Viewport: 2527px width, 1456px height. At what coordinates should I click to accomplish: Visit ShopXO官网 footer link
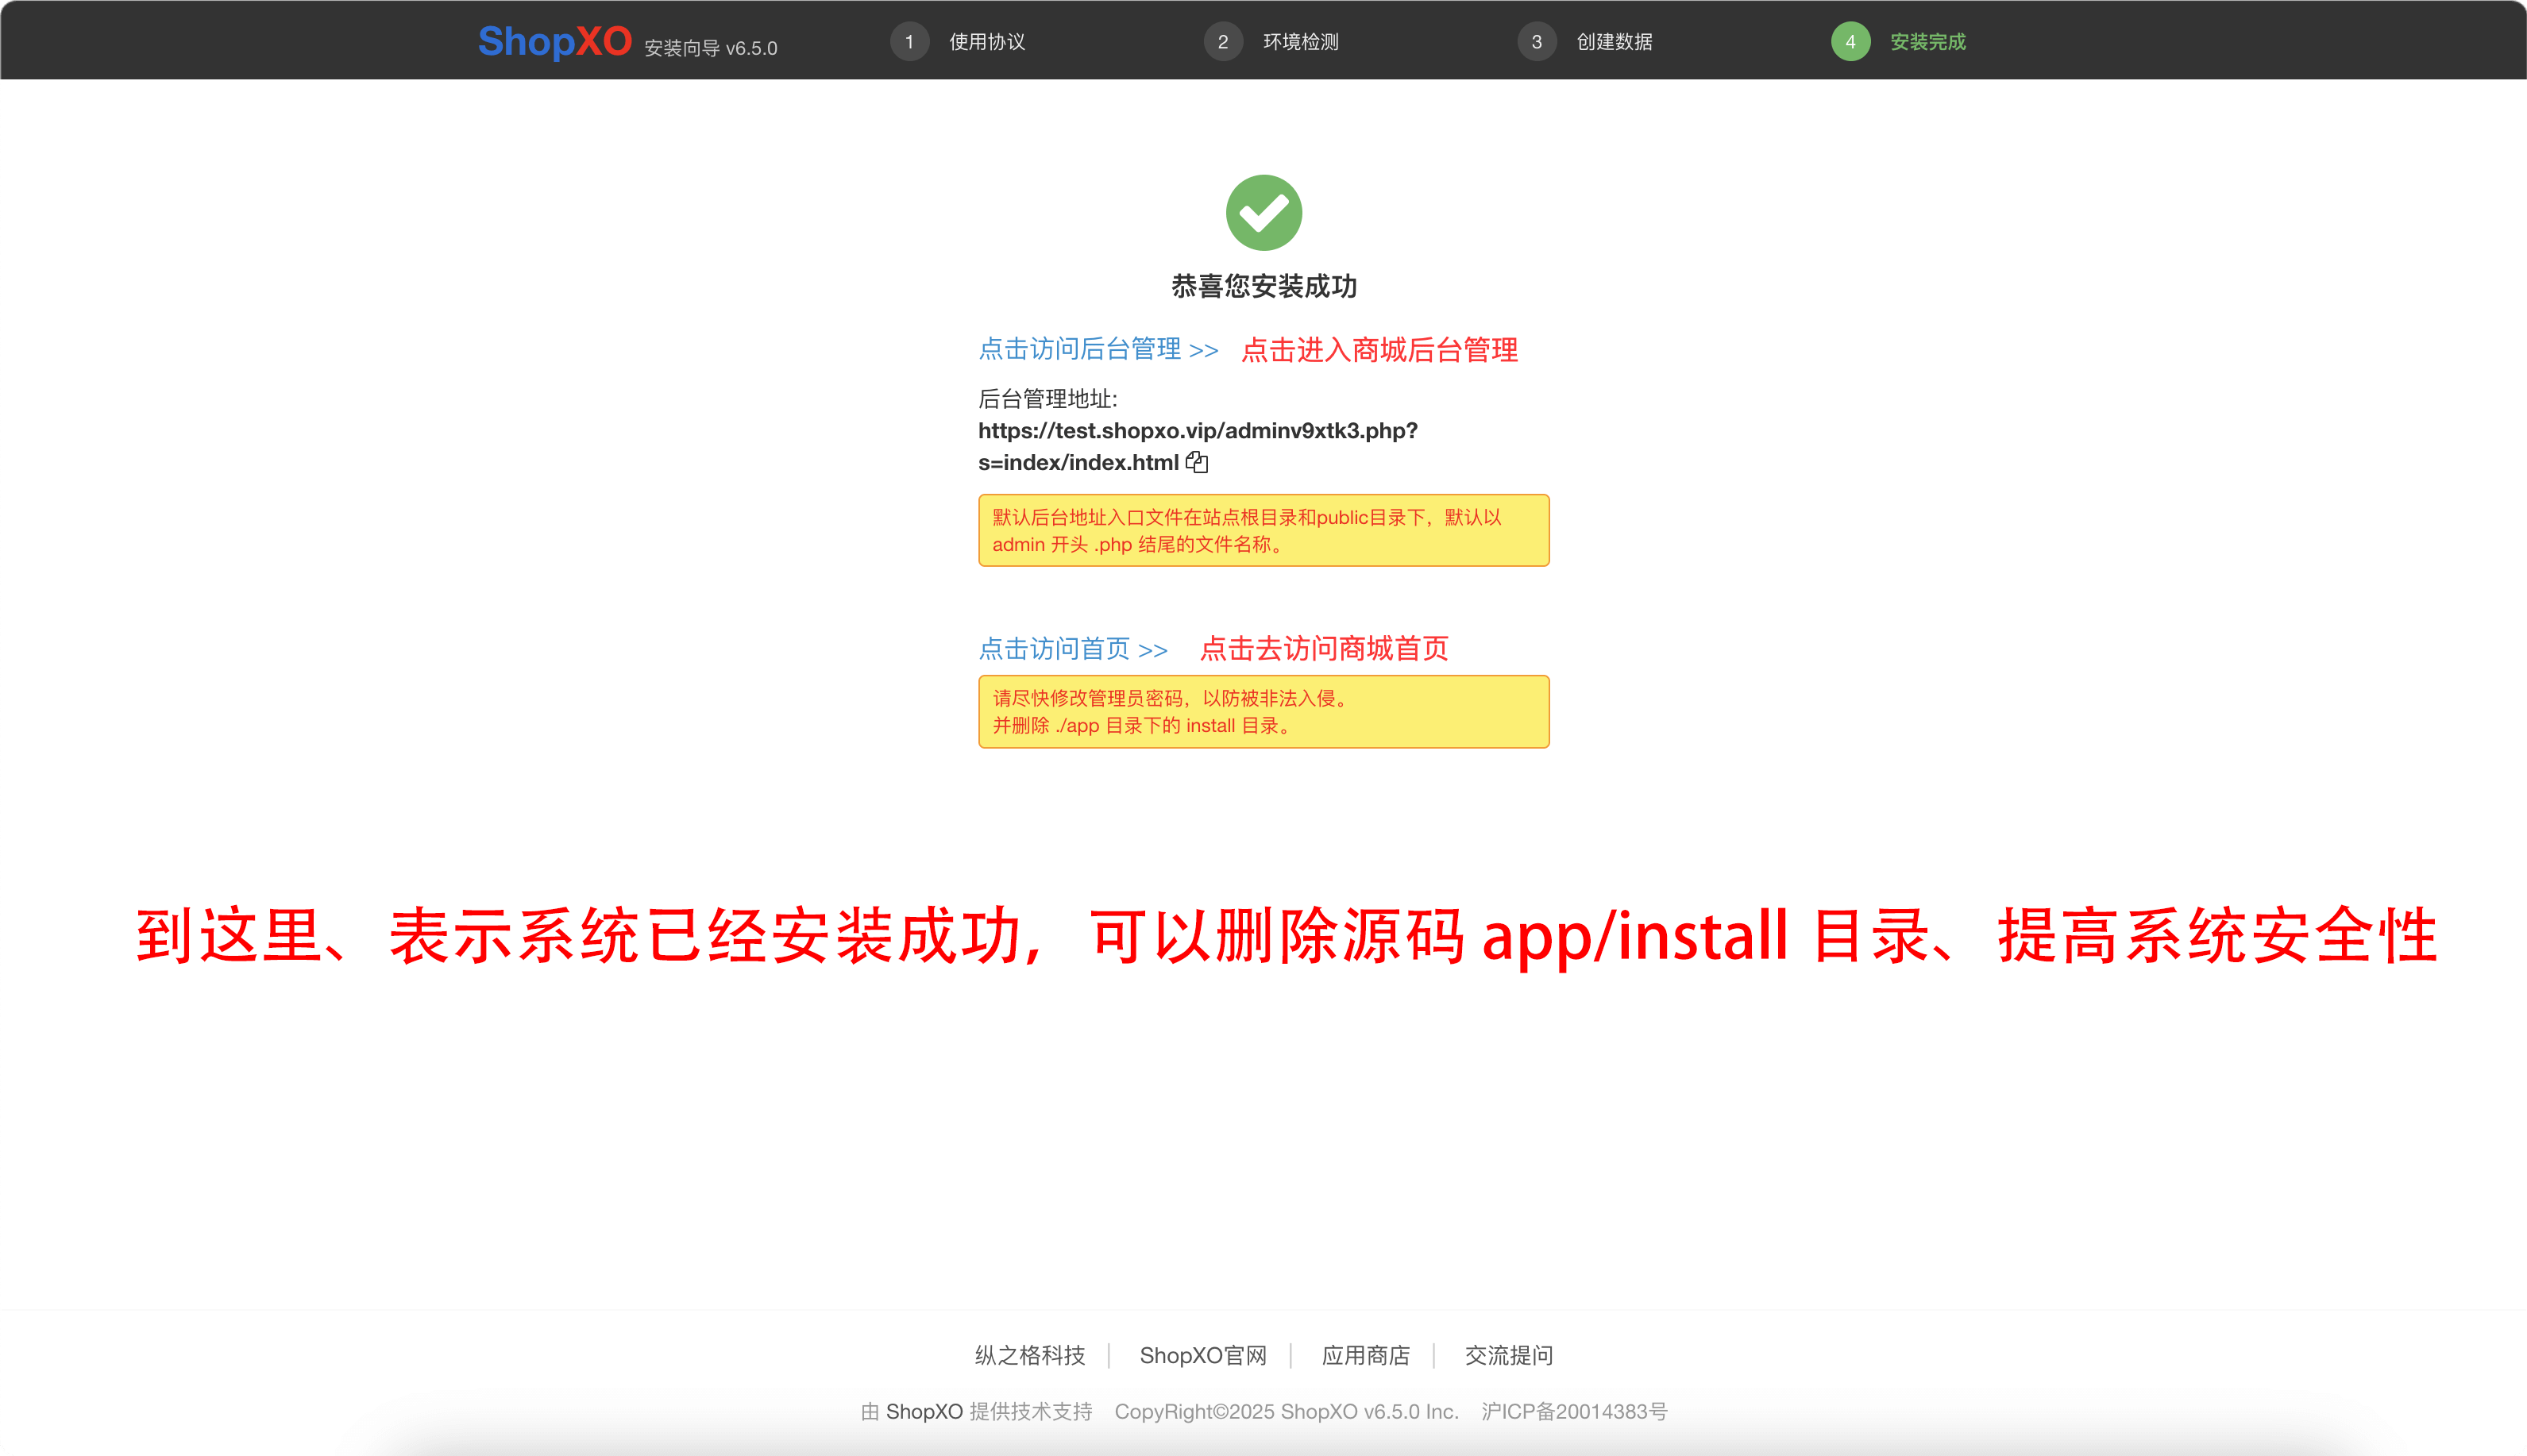tap(1203, 1355)
